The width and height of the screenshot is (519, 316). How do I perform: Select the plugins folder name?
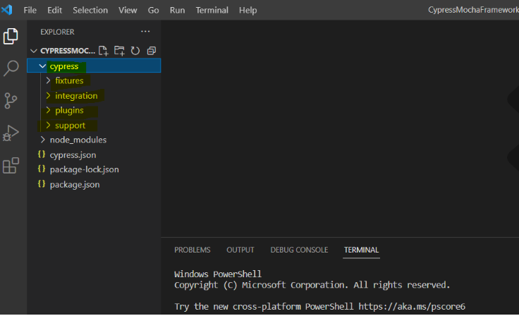point(69,110)
